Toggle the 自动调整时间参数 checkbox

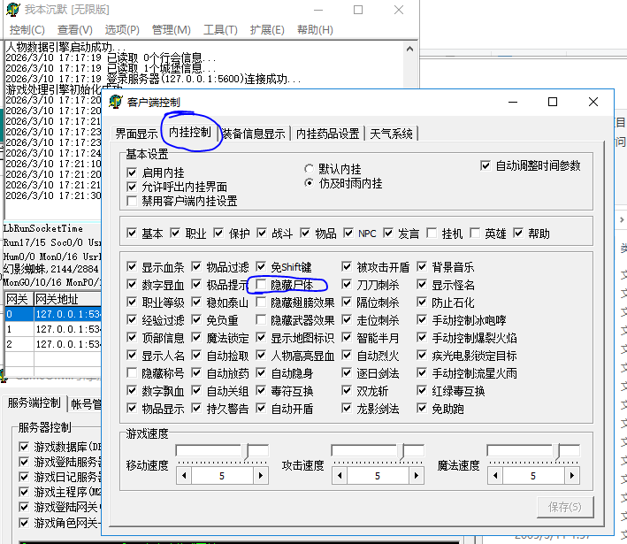(x=486, y=165)
